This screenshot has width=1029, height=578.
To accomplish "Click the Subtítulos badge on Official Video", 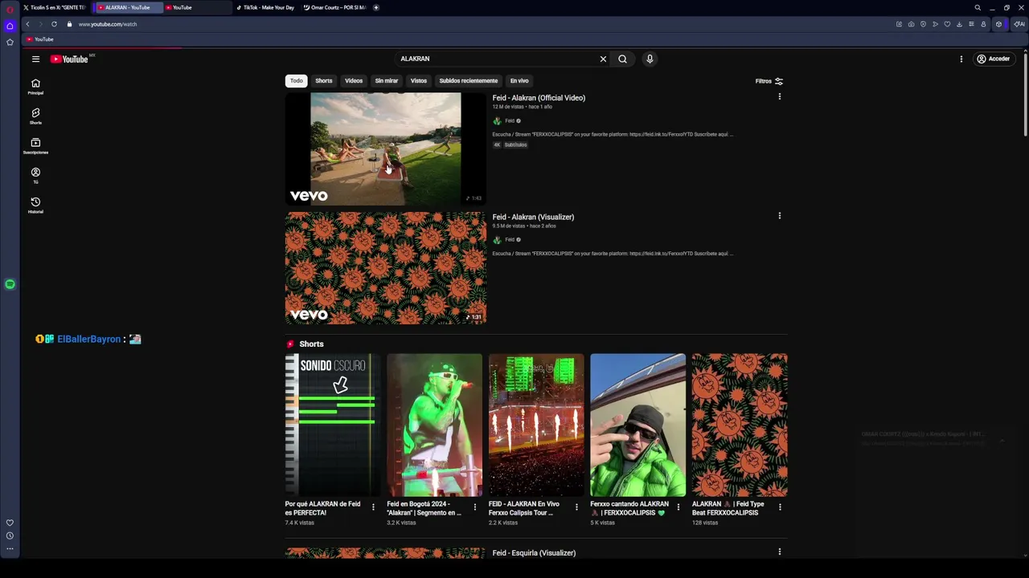I will tap(516, 145).
